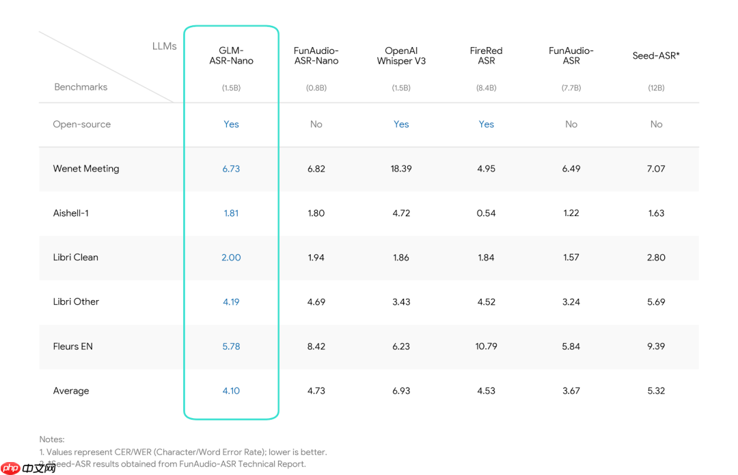Screen dimensions: 738x475
Task: Select the Average row label
Action: point(71,391)
